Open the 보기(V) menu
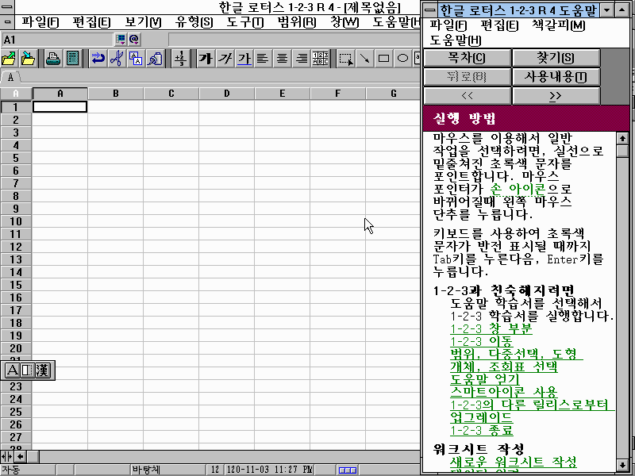Screen dimensions: 635x476 tap(143, 22)
